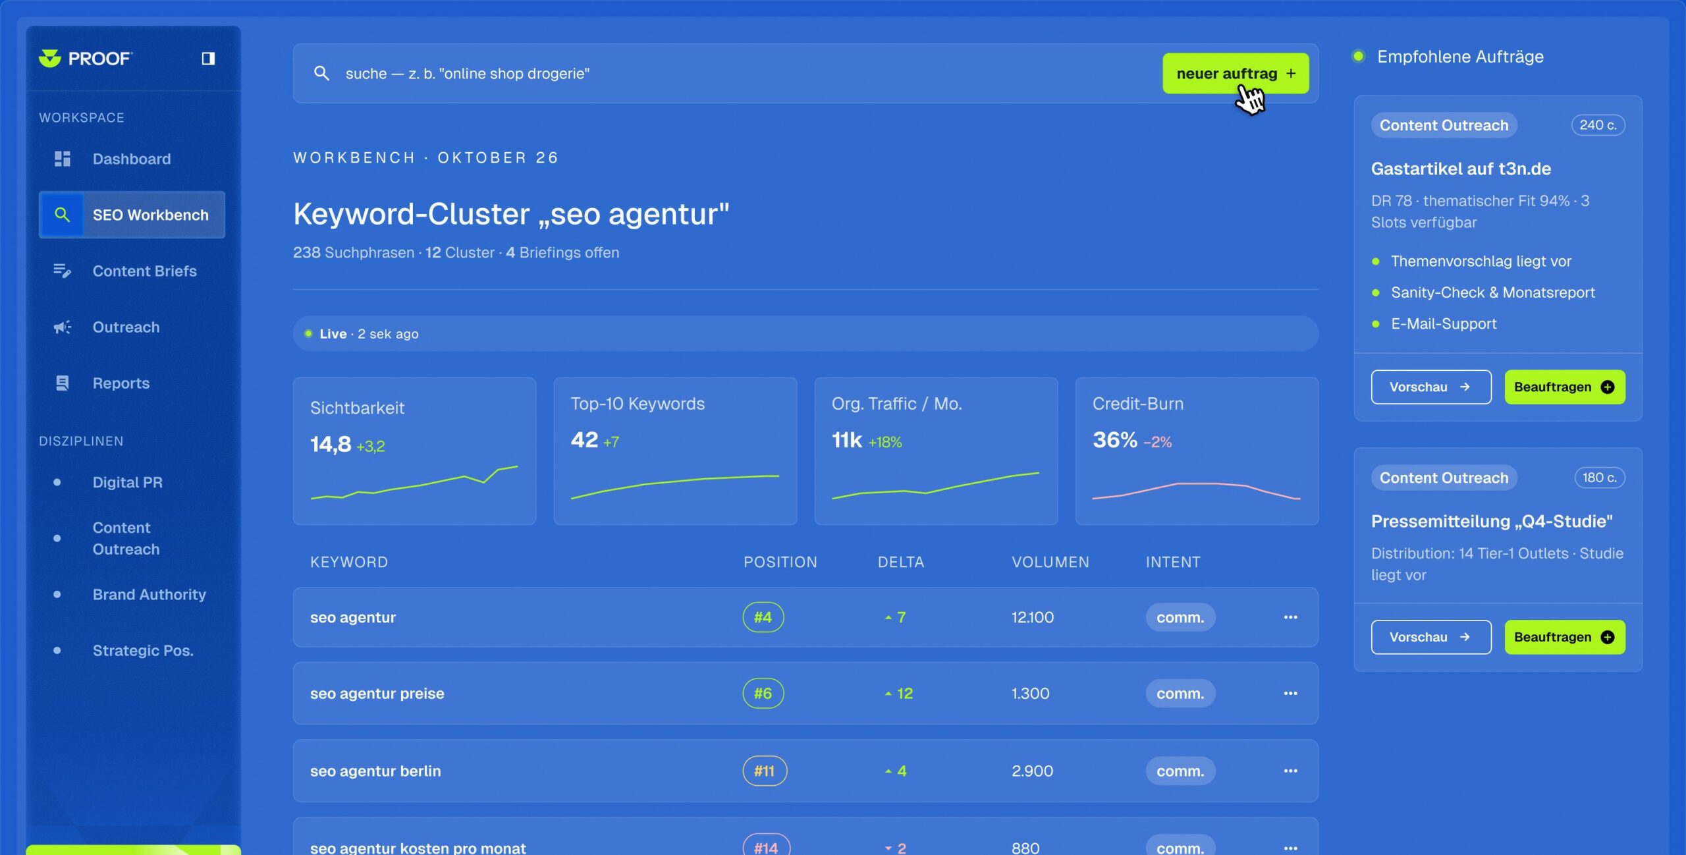Click the Outreach megaphone icon

coord(62,327)
